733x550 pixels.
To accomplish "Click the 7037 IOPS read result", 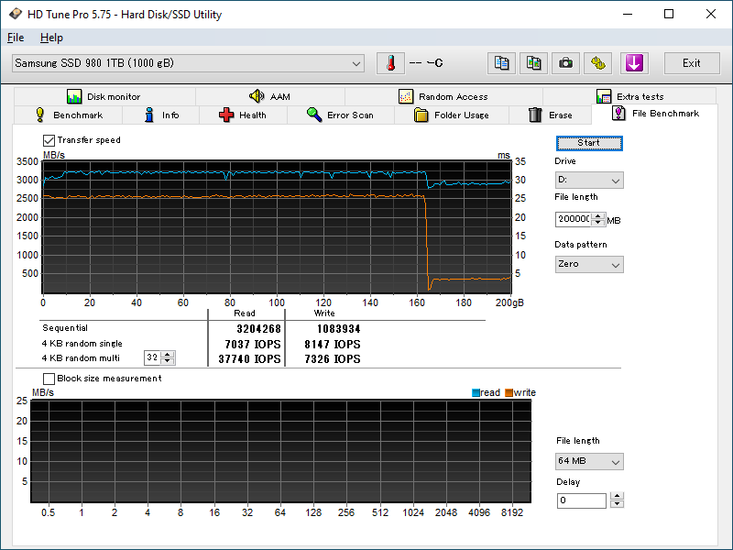I will (x=253, y=345).
